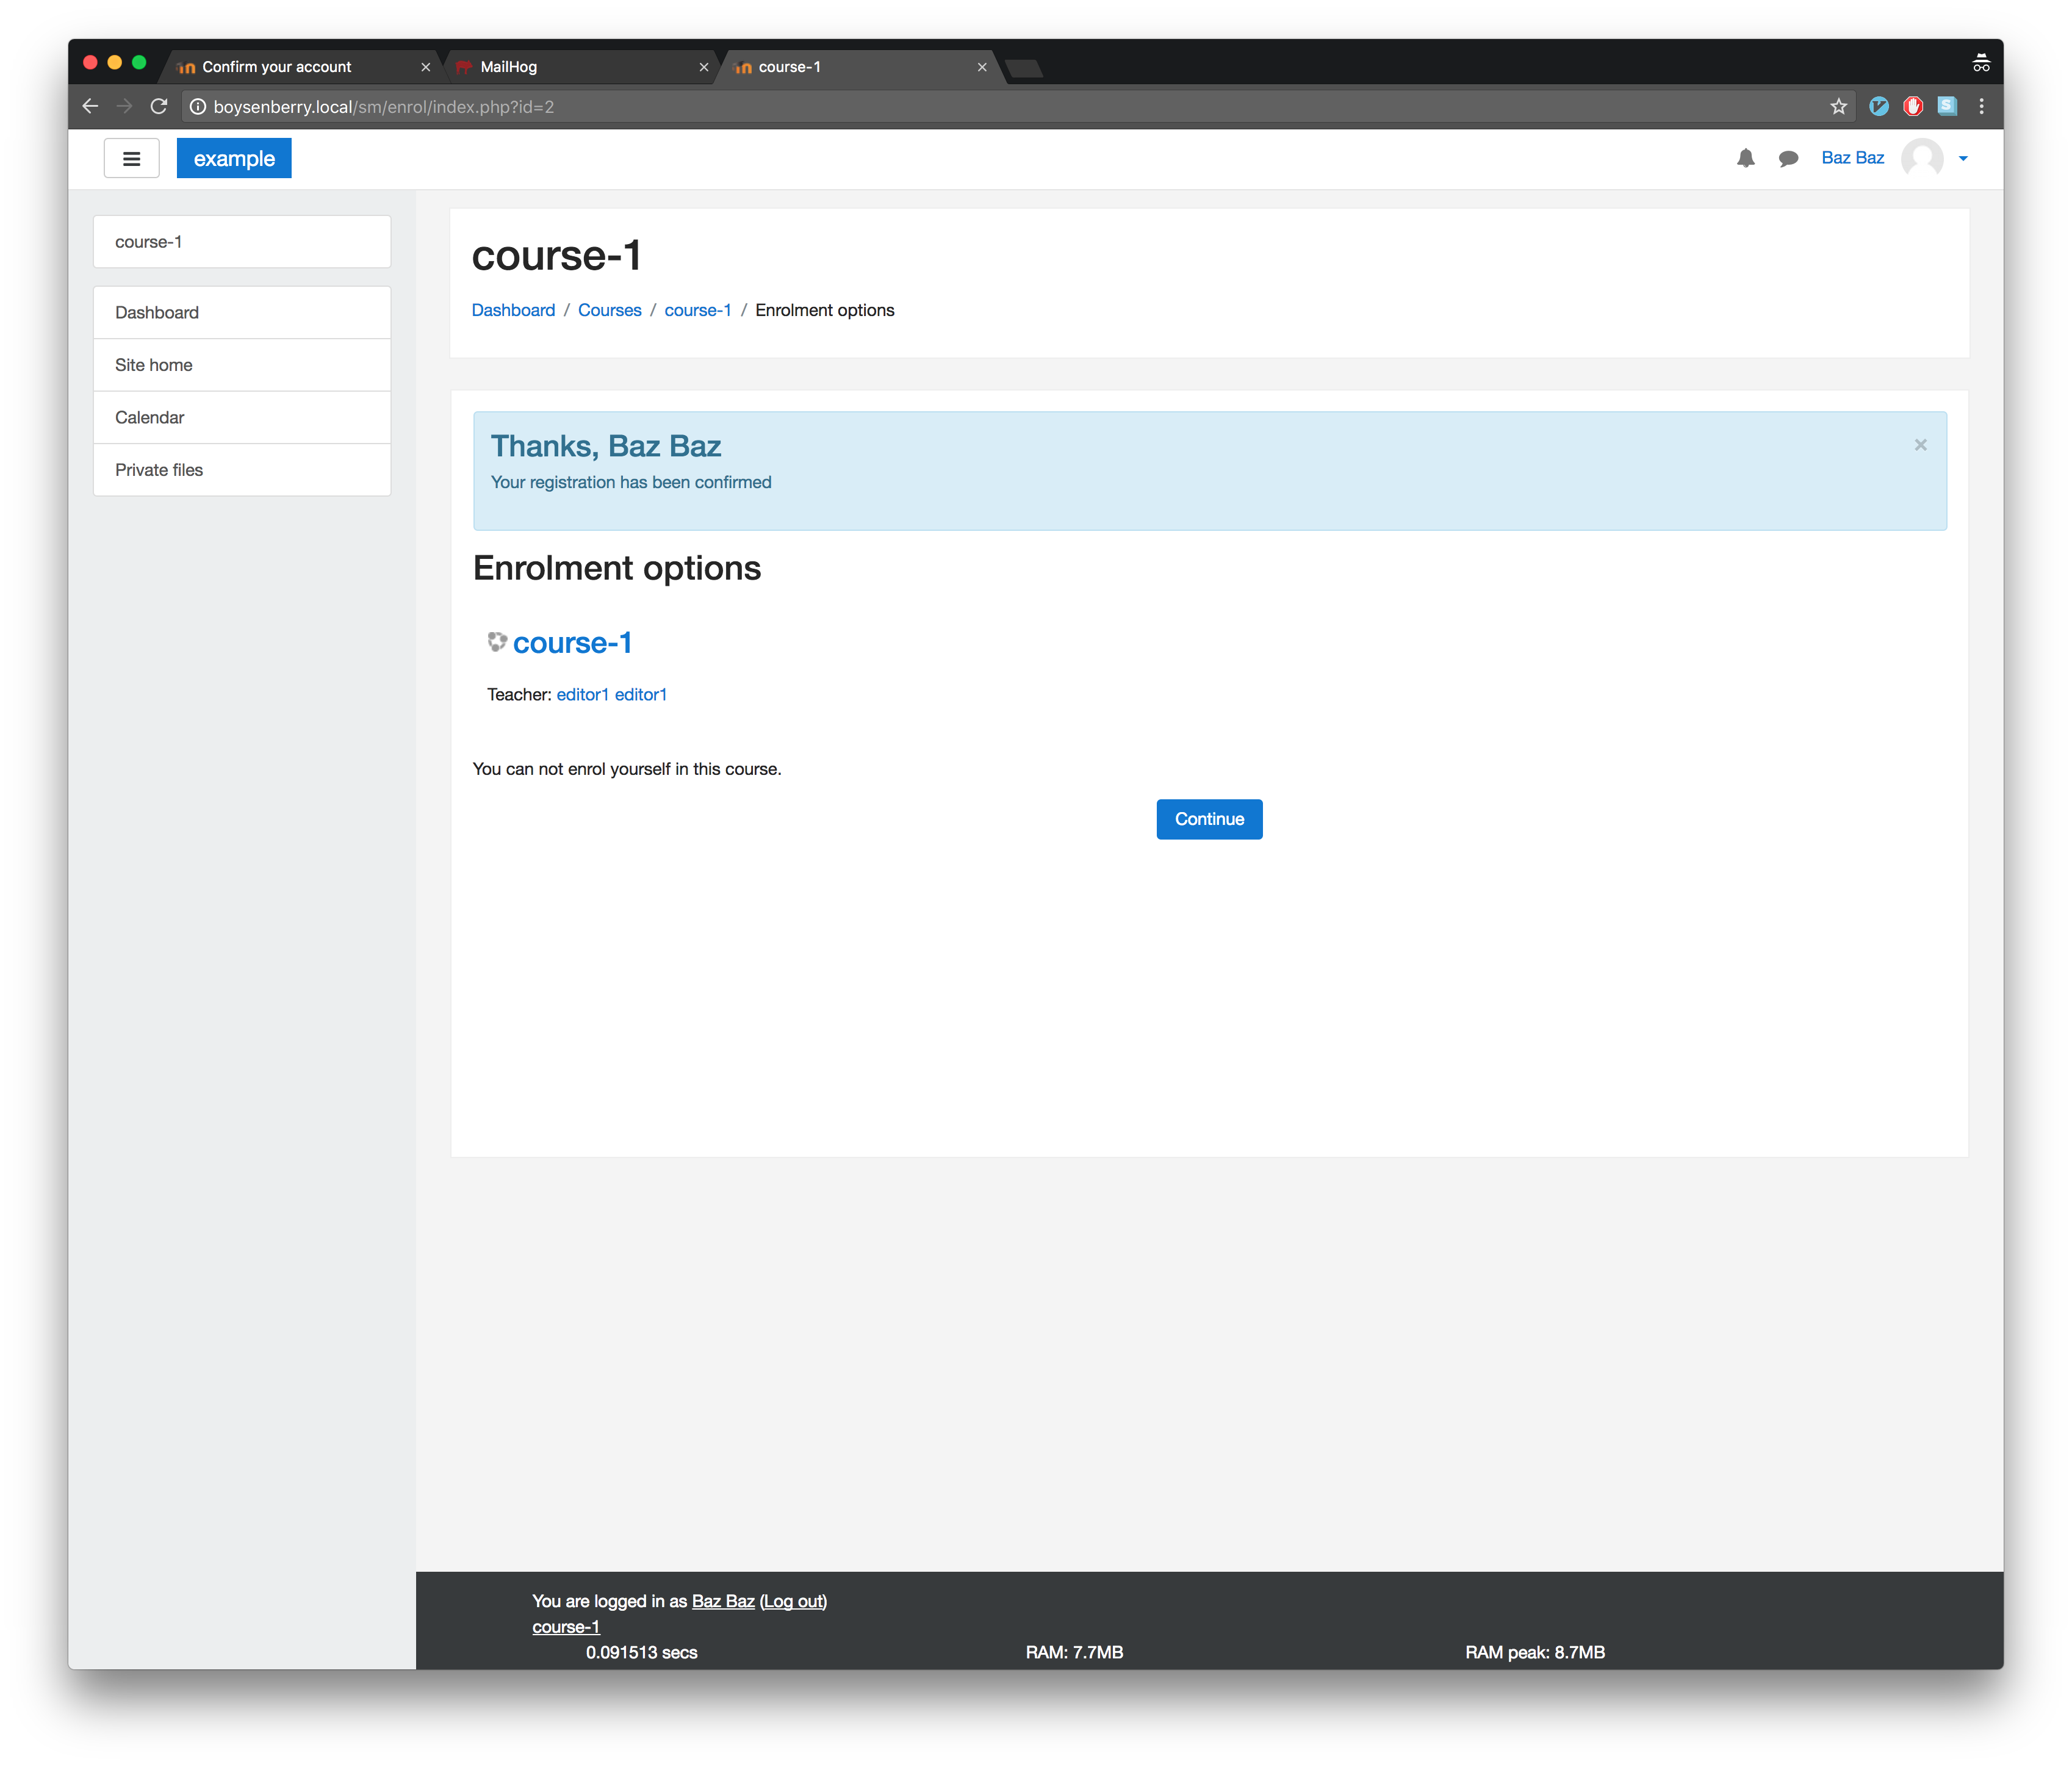Click the course-1 enrolment icon
The width and height of the screenshot is (2072, 1767).
point(497,642)
